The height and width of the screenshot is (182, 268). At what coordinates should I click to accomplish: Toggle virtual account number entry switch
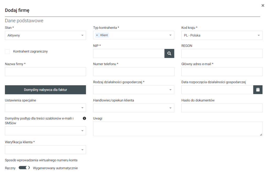(24, 168)
